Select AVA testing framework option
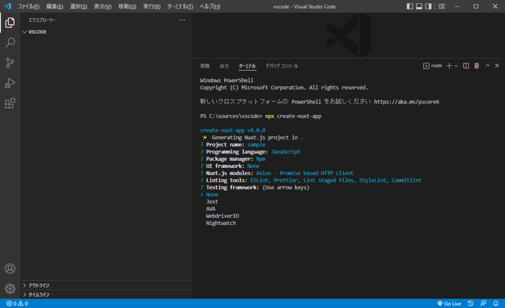Viewport: 505px width, 308px height. point(210,209)
